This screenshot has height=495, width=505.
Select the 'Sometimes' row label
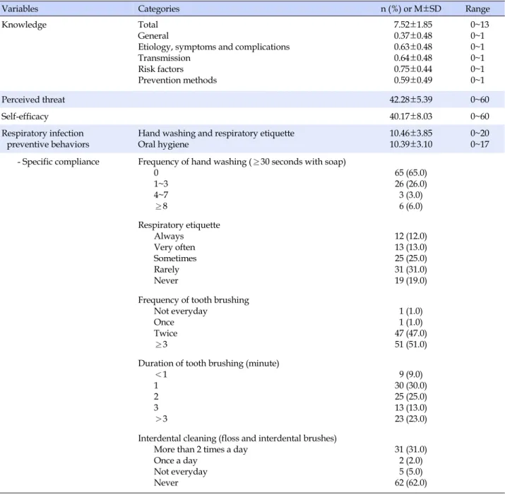point(175,258)
